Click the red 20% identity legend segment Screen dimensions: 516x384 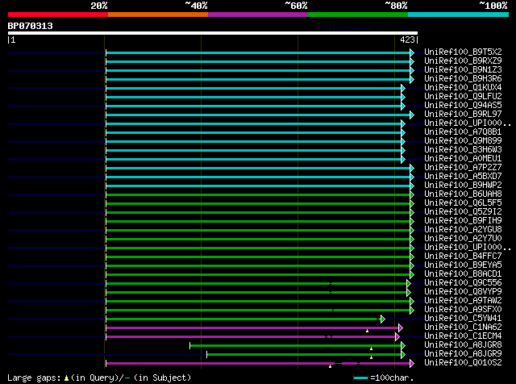coord(58,15)
